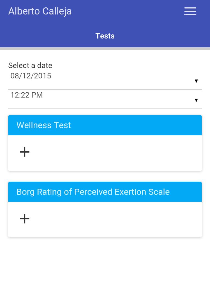Click the empty area below the Borg card
The width and height of the screenshot is (210, 306).
105,270
